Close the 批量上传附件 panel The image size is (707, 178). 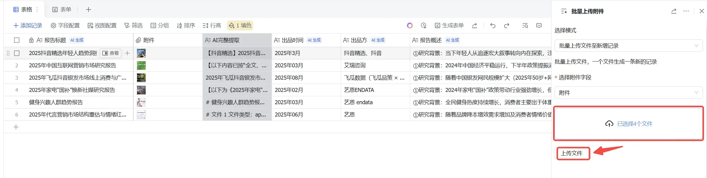[701, 11]
